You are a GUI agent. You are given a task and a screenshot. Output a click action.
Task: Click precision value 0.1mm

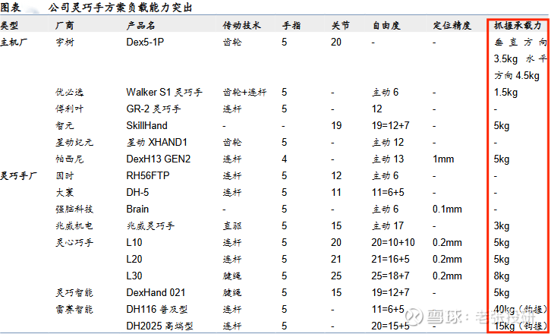click(447, 210)
